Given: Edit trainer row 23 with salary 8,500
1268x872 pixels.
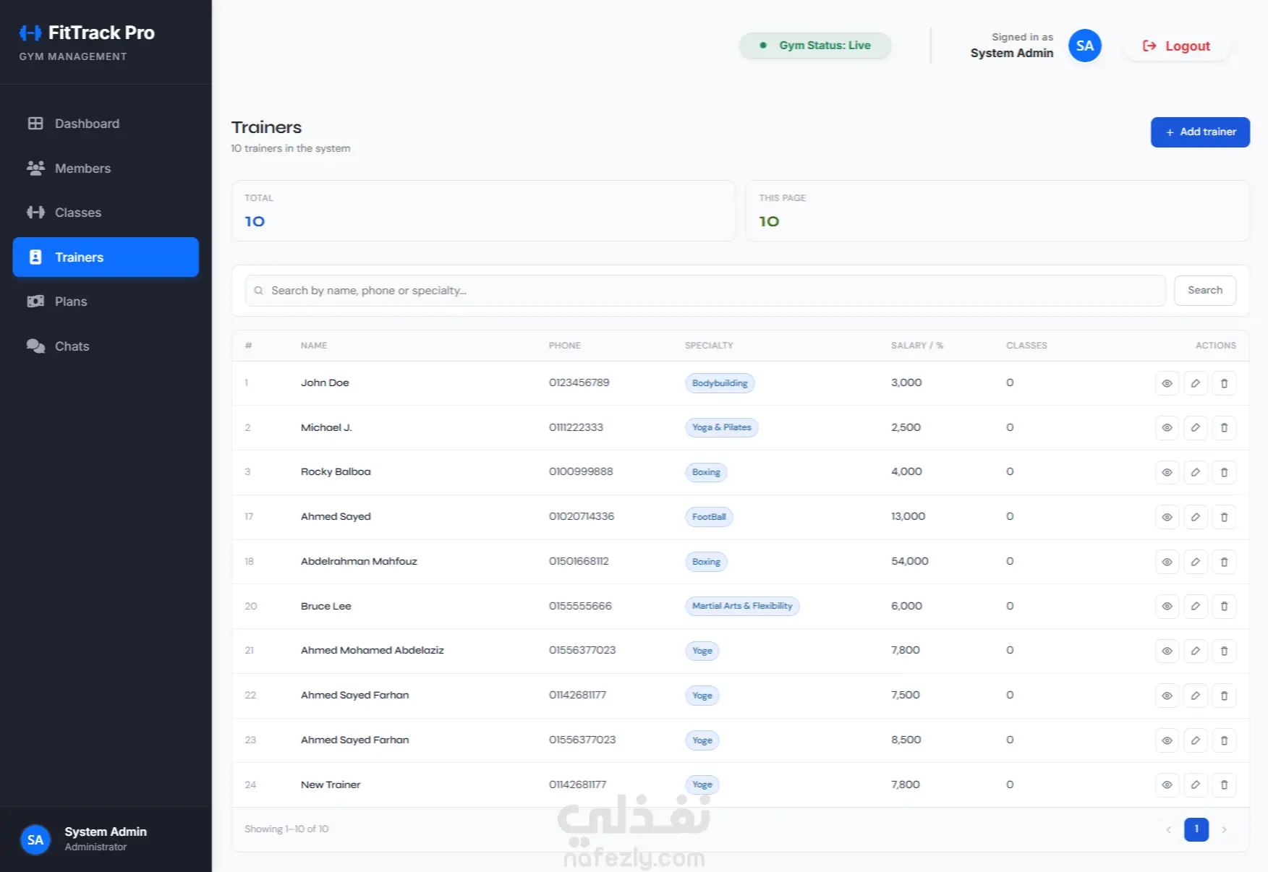Looking at the screenshot, I should [1196, 740].
